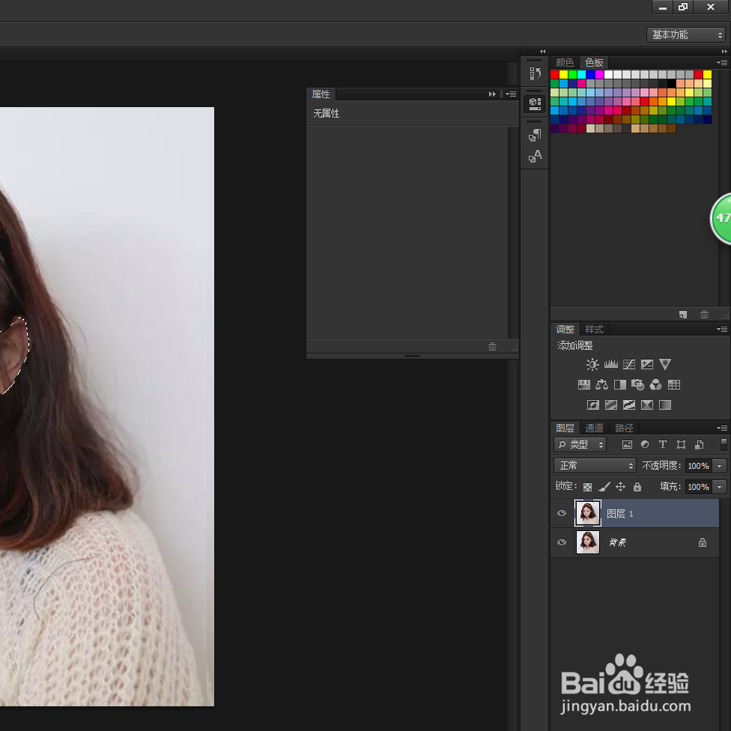Add a Color Balance adjustment
Viewport: 731px width, 731px height.
click(x=601, y=385)
